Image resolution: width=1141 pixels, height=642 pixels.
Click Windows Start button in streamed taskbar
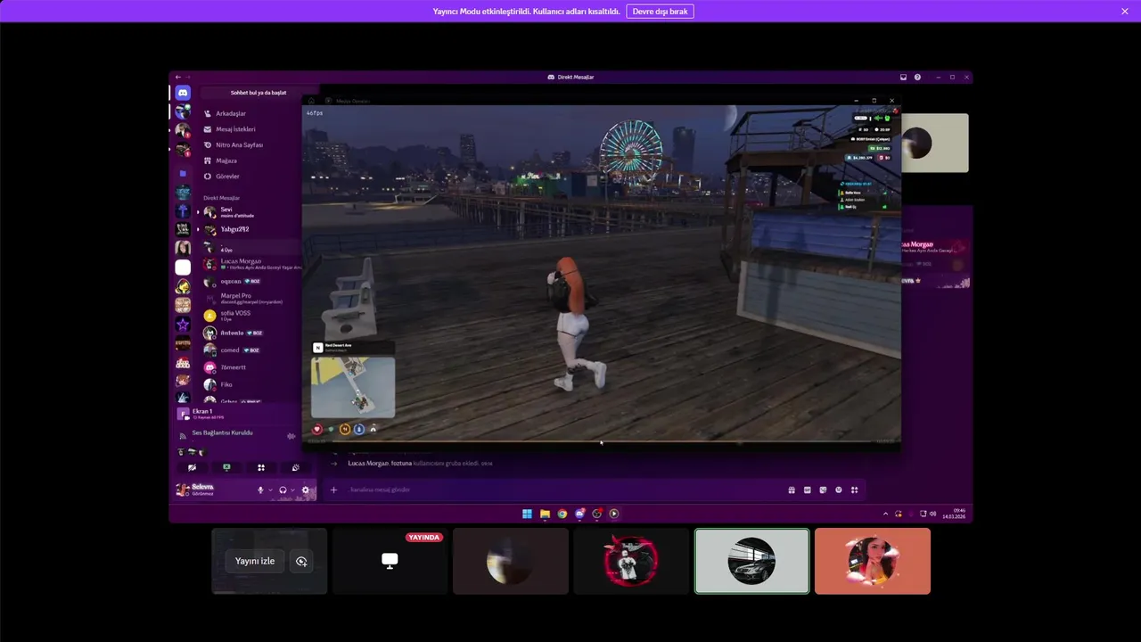527,514
